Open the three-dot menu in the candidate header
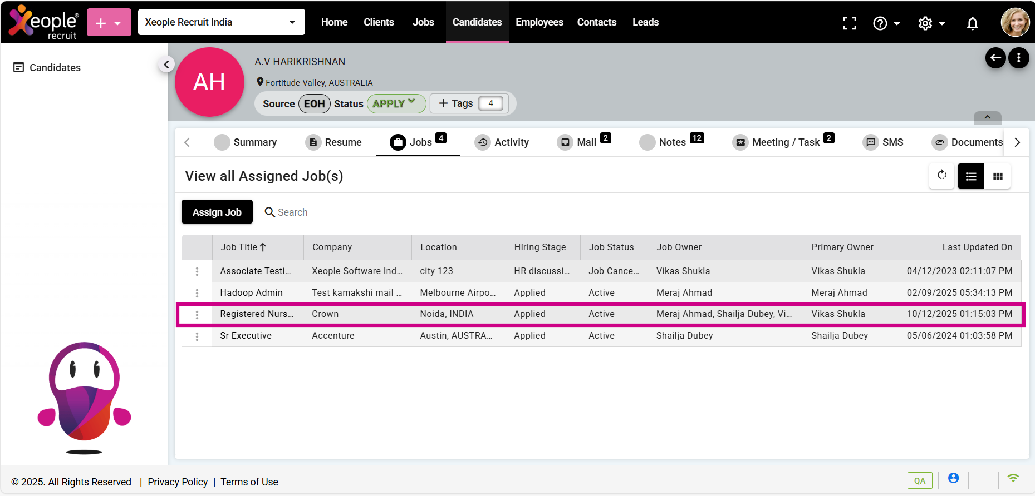1035x496 pixels. click(1019, 58)
